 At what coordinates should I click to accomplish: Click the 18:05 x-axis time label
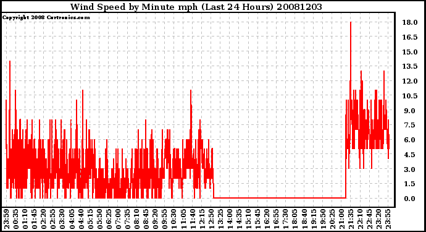tap(294, 219)
